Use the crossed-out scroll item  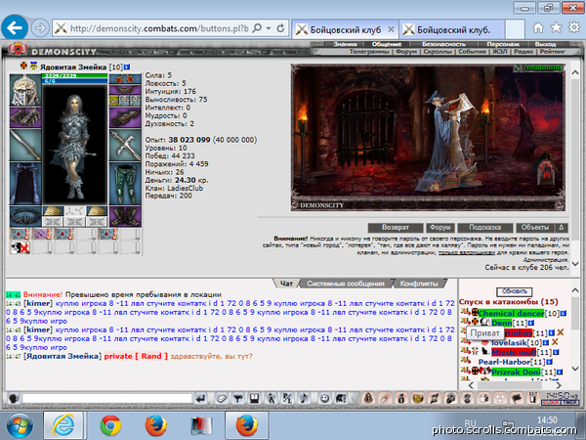point(20,247)
